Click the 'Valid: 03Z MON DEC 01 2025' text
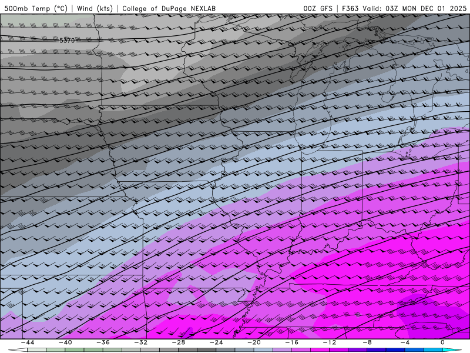The width and height of the screenshot is (470, 353). click(x=415, y=9)
